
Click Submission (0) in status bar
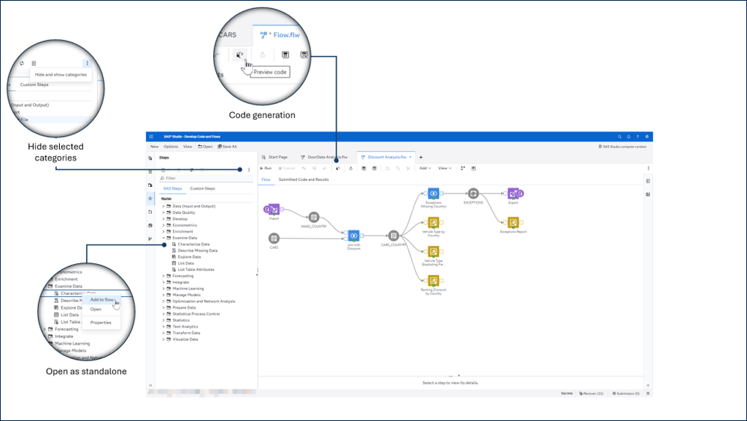(626, 393)
